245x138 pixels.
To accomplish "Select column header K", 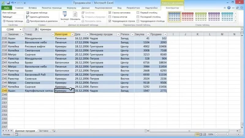I will [198, 34].
